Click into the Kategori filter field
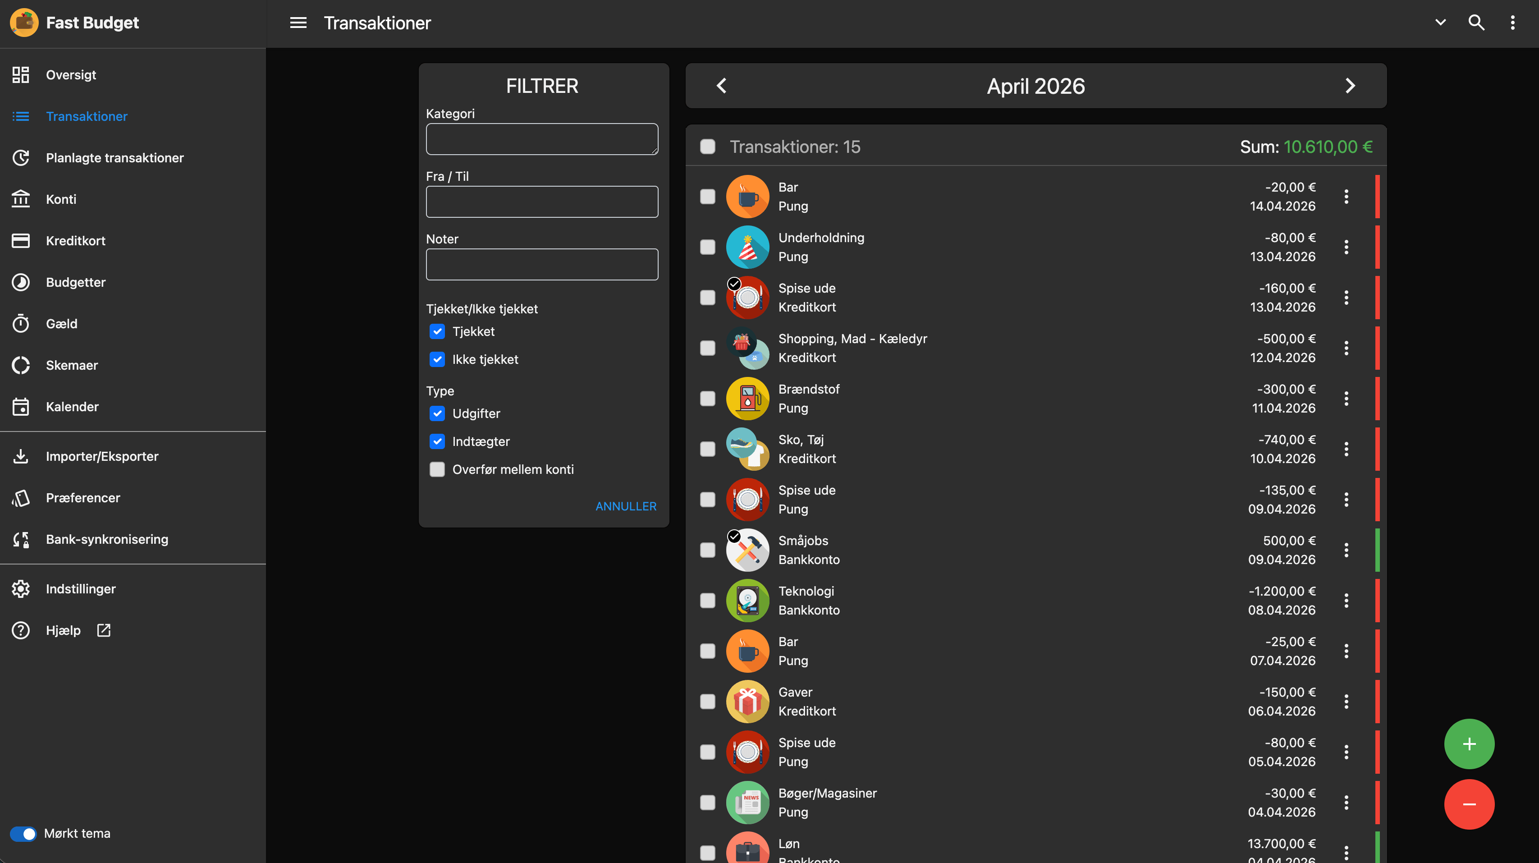 [x=541, y=139]
